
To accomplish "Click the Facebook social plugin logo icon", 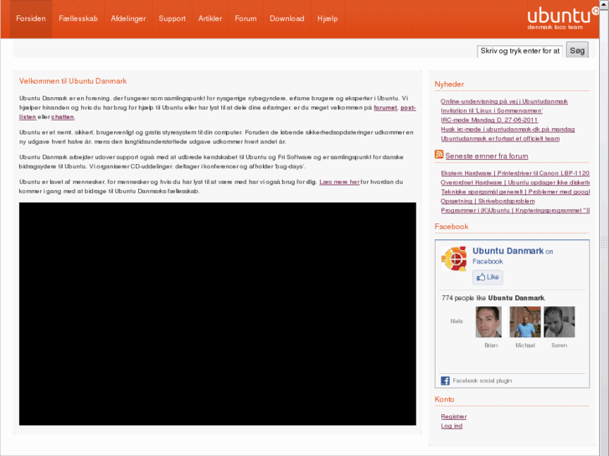I will pyautogui.click(x=445, y=381).
